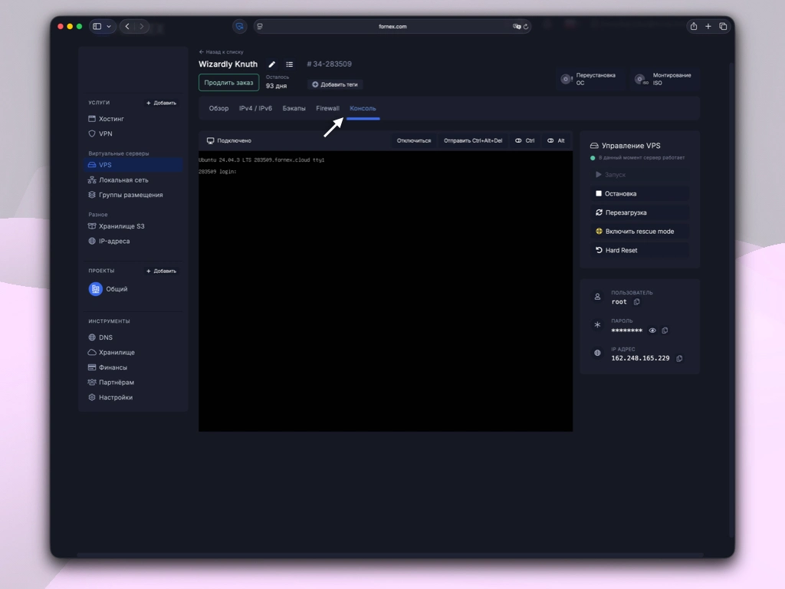Reload the page with the refresh icon
The height and width of the screenshot is (589, 785).
[x=526, y=26]
